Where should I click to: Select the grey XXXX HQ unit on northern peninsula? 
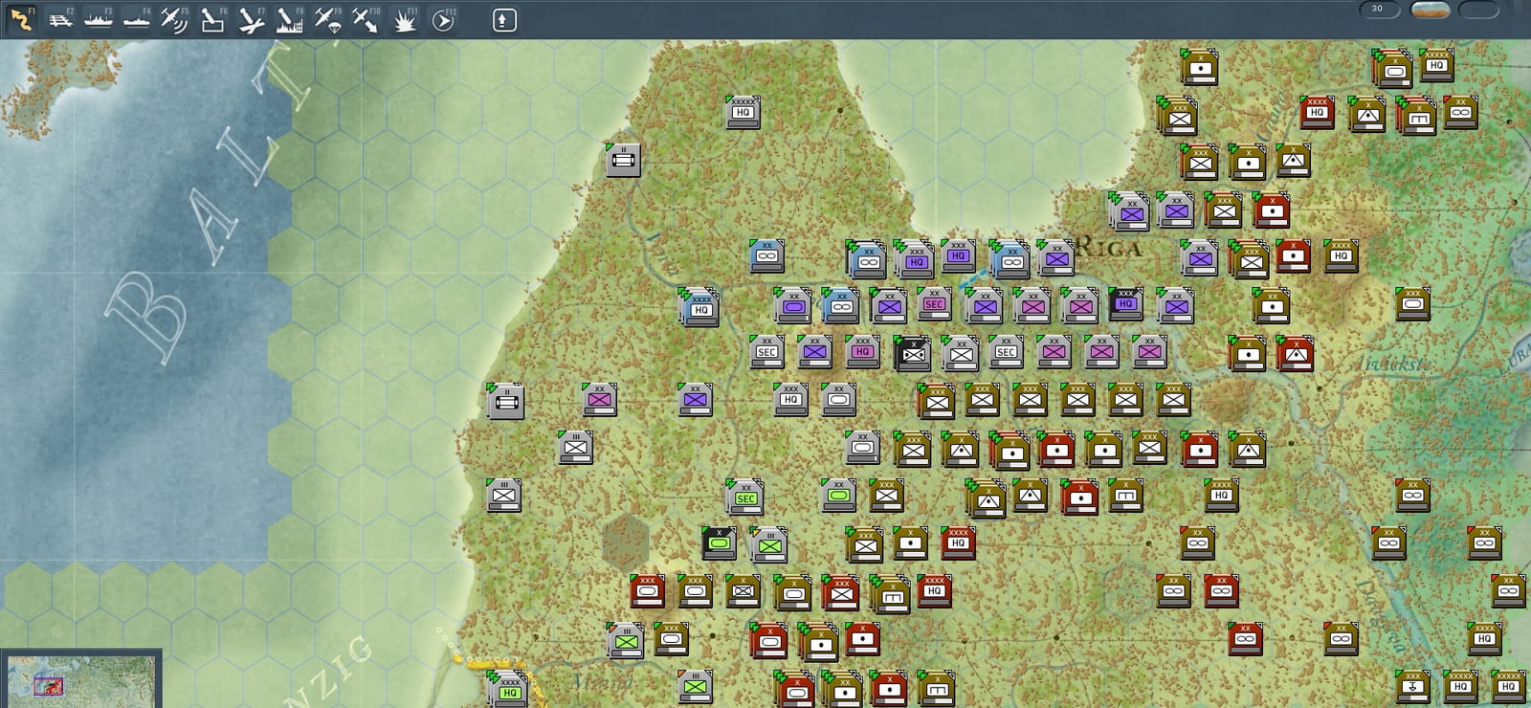pos(743,112)
